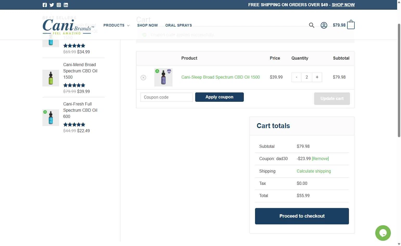Open the user account icon

tap(324, 25)
